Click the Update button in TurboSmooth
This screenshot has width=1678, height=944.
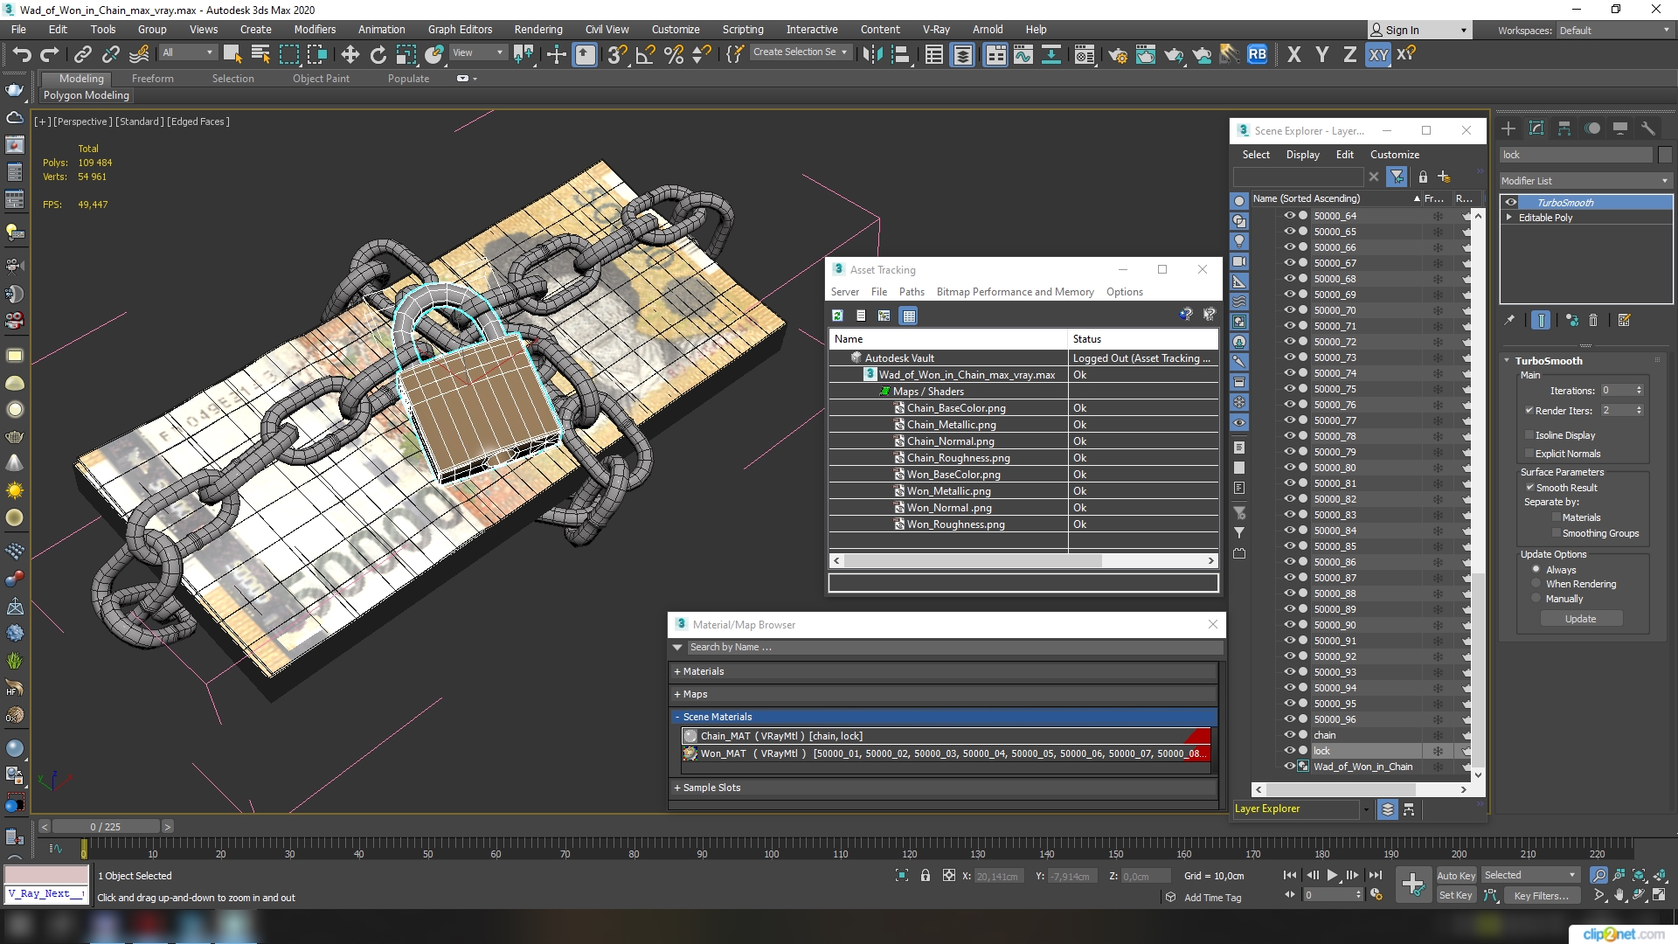pos(1580,619)
